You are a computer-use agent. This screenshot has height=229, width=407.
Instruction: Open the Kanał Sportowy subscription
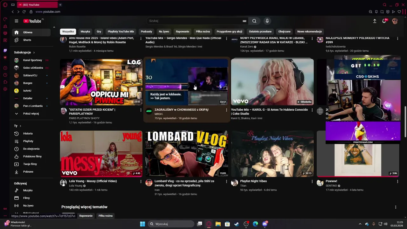[x=31, y=60]
